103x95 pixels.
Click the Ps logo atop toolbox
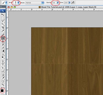3,11
